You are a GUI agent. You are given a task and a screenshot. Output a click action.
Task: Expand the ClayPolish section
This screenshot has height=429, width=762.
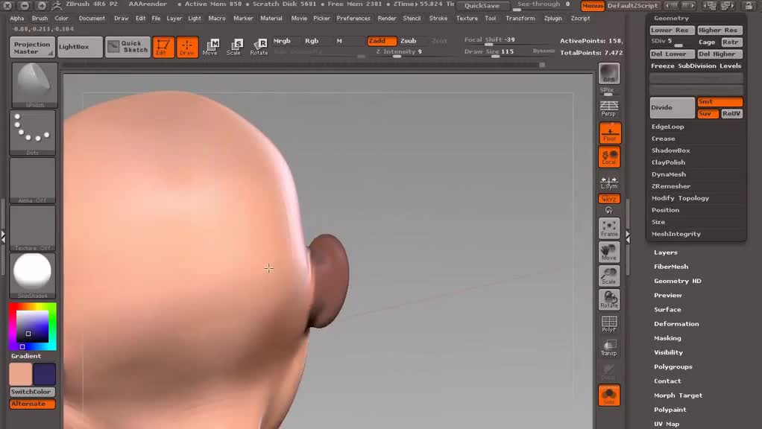pyautogui.click(x=668, y=162)
